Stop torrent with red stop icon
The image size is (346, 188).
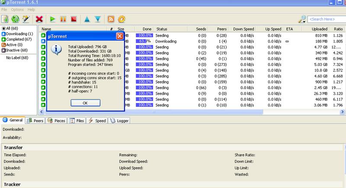(x=74, y=19)
